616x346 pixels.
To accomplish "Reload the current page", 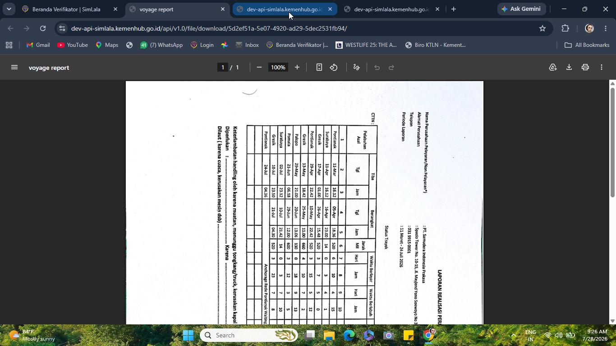I will (43, 28).
